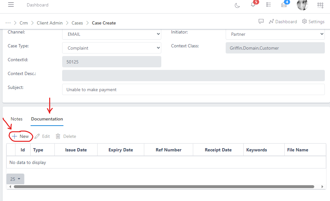Open the apps grid launcher

coord(320,5)
